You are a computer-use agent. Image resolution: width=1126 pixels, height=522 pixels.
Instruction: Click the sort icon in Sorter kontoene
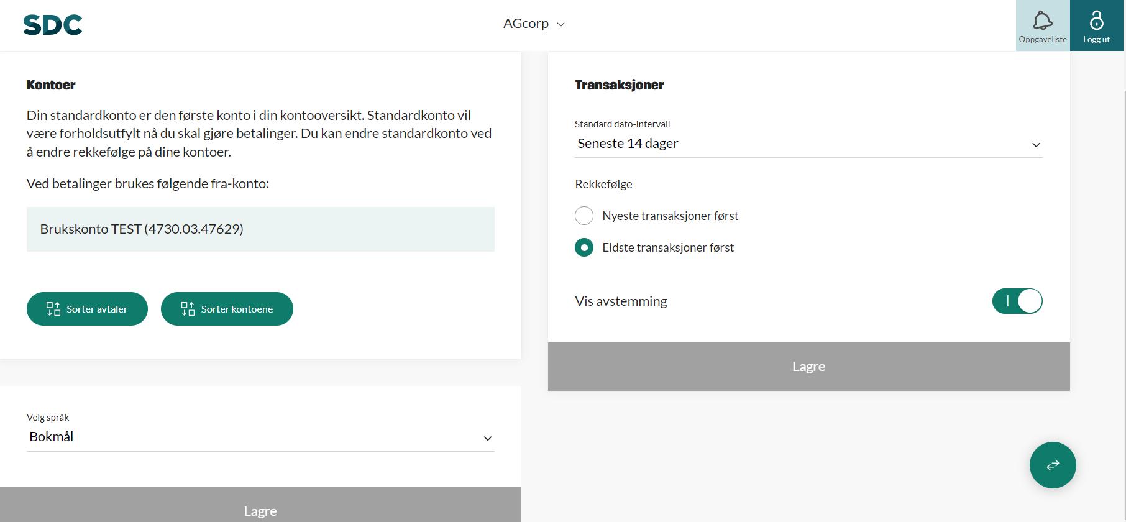click(x=188, y=309)
